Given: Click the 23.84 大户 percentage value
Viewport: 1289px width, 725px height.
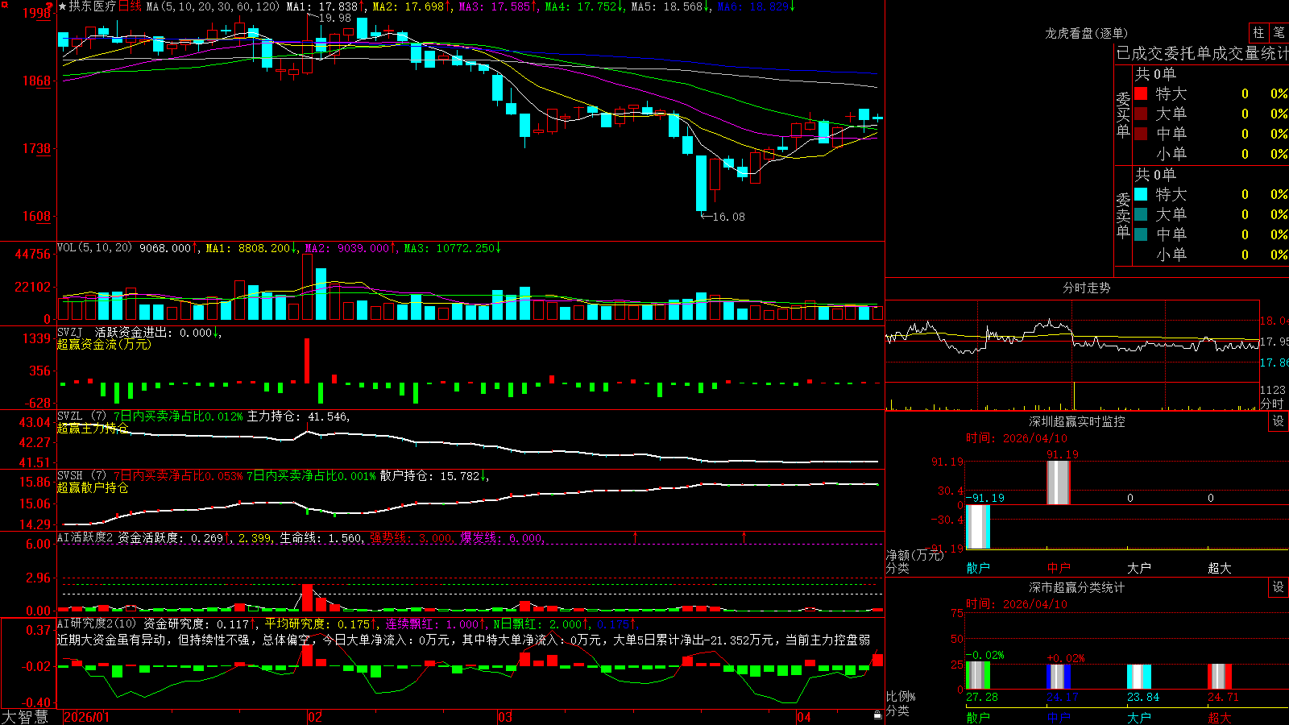Looking at the screenshot, I should point(1143,697).
